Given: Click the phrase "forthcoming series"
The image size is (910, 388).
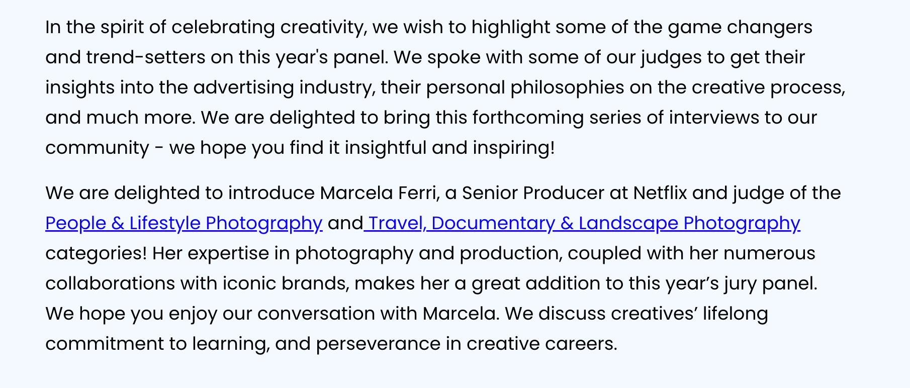Looking at the screenshot, I should pos(528,118).
